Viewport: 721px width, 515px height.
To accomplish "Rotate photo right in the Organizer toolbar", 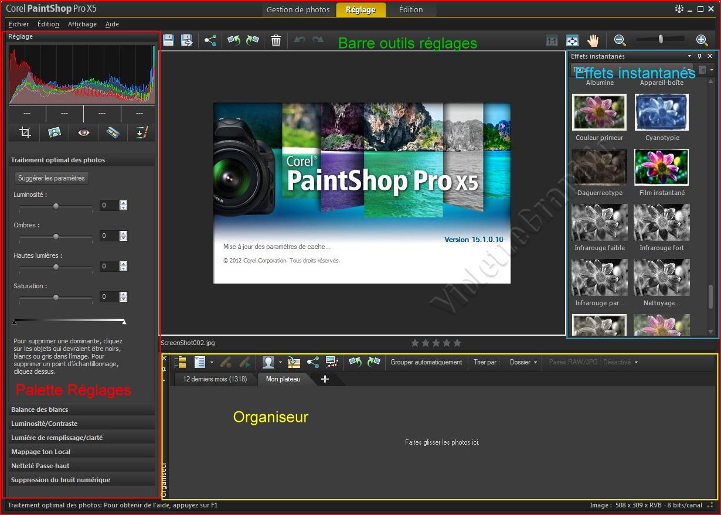I will 374,362.
